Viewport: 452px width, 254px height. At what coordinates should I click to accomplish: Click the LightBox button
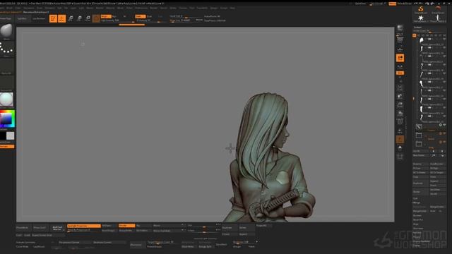tap(22, 19)
